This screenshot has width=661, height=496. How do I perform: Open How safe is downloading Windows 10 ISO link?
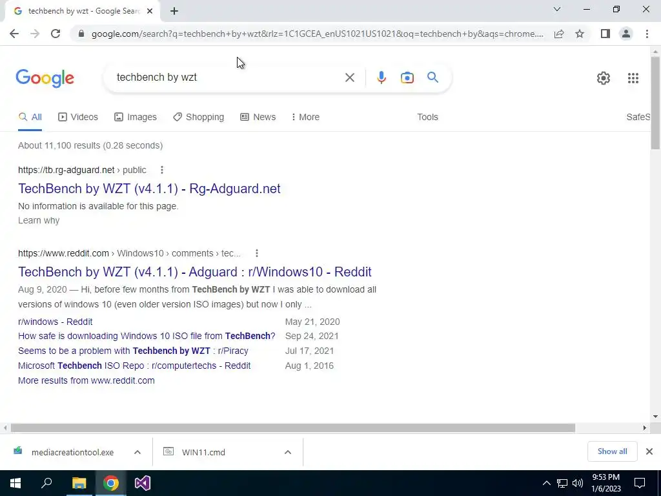point(147,336)
